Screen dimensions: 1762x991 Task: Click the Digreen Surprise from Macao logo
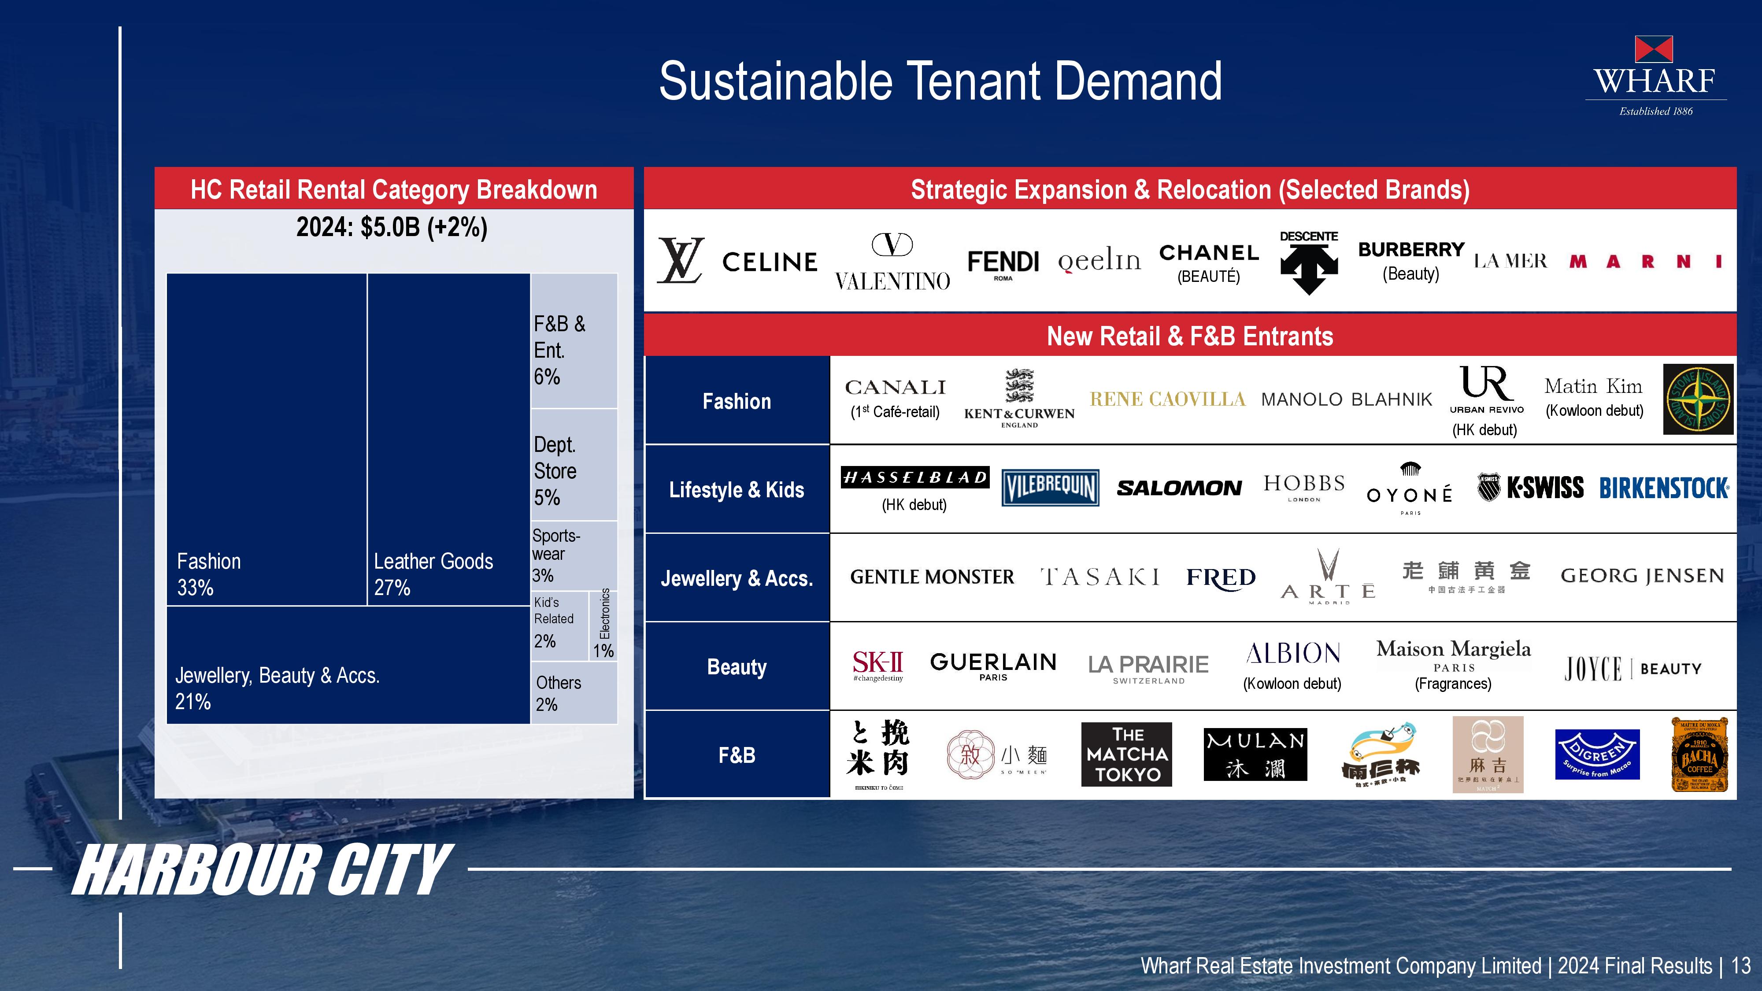1598,754
